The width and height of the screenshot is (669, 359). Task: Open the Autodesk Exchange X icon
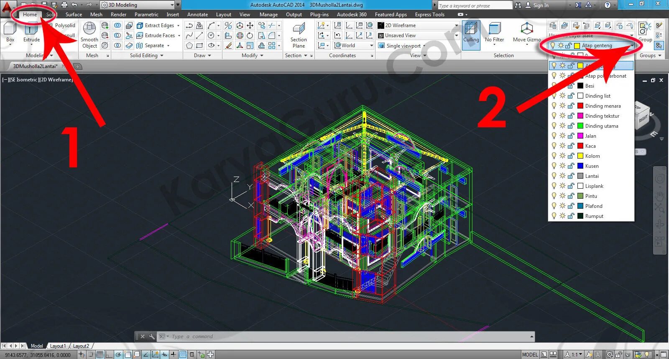tap(578, 5)
